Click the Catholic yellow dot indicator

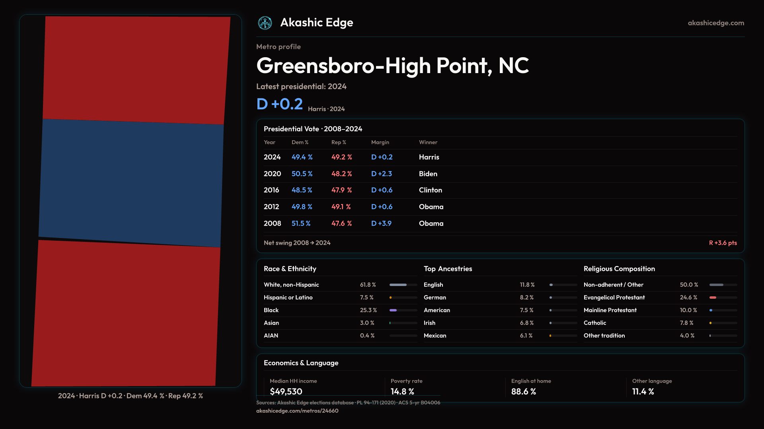point(710,323)
